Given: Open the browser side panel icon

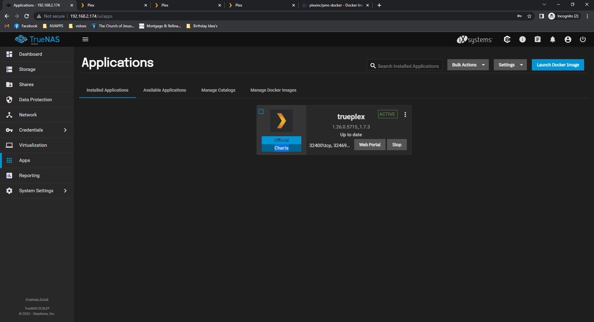Looking at the screenshot, I should coord(542,16).
